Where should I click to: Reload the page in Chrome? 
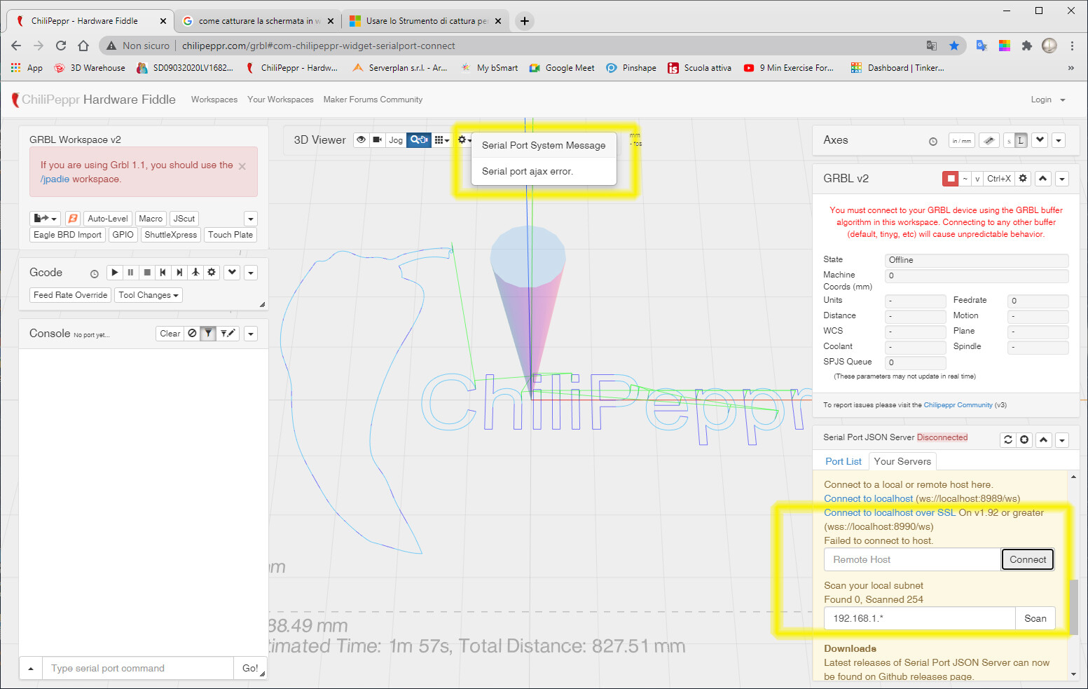[61, 46]
